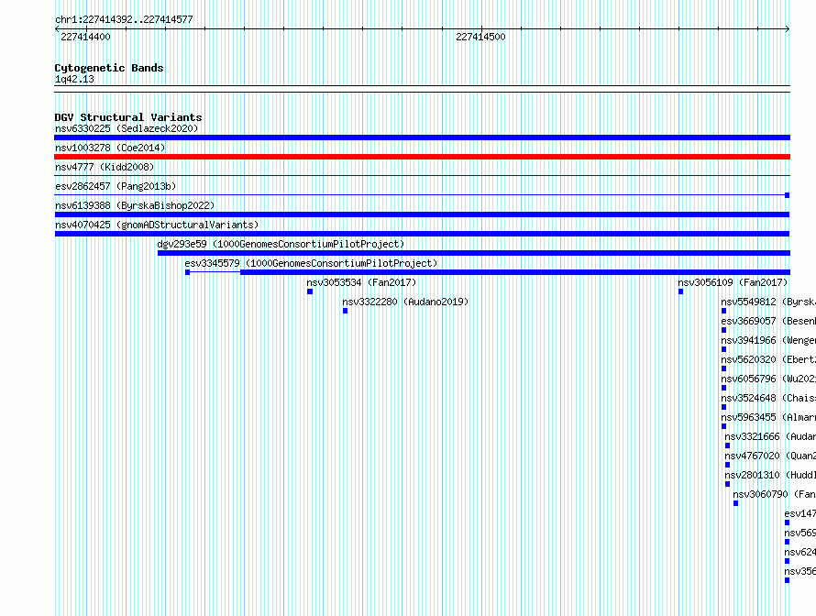Click the nsv2801310 blue square marker
The image size is (816, 616).
[728, 484]
